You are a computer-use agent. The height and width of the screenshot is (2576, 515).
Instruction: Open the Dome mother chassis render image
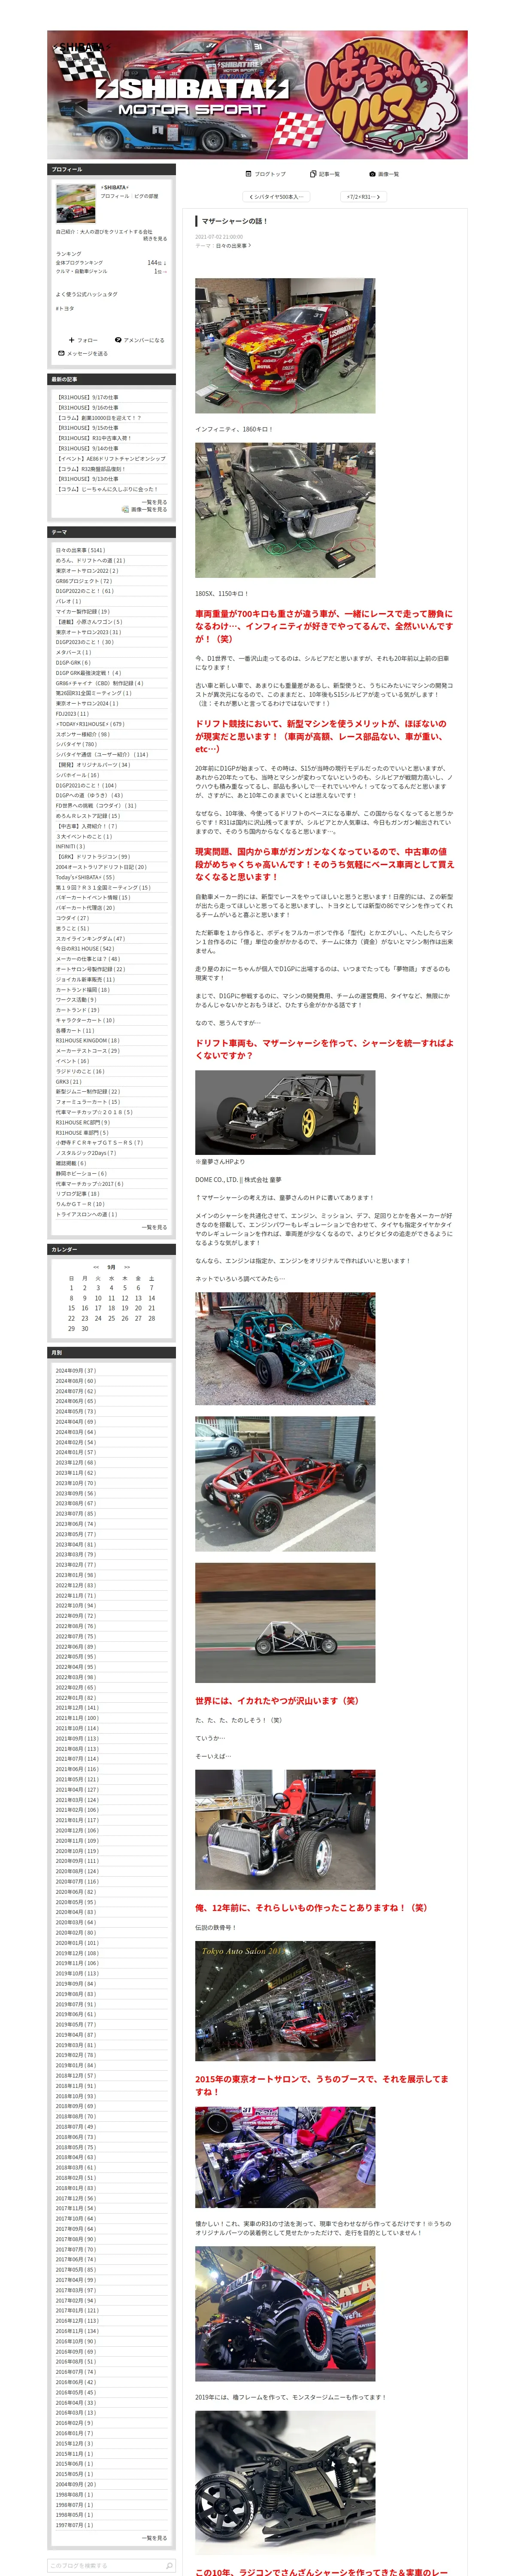[285, 1112]
